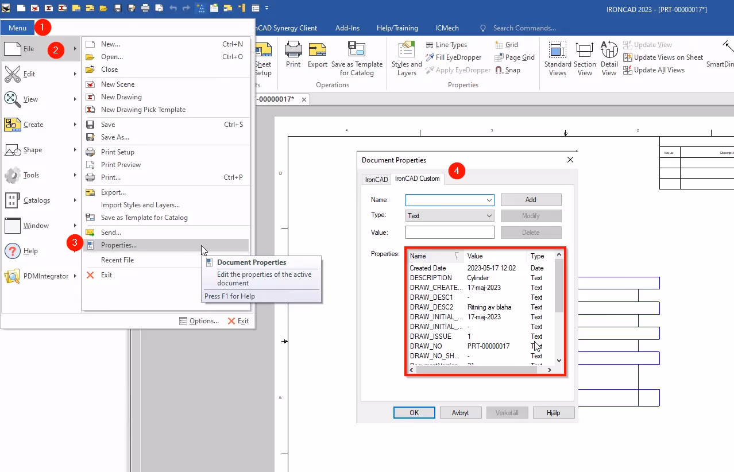Toggle Snap in the Properties group
Image resolution: width=734 pixels, height=472 pixels.
pos(507,70)
